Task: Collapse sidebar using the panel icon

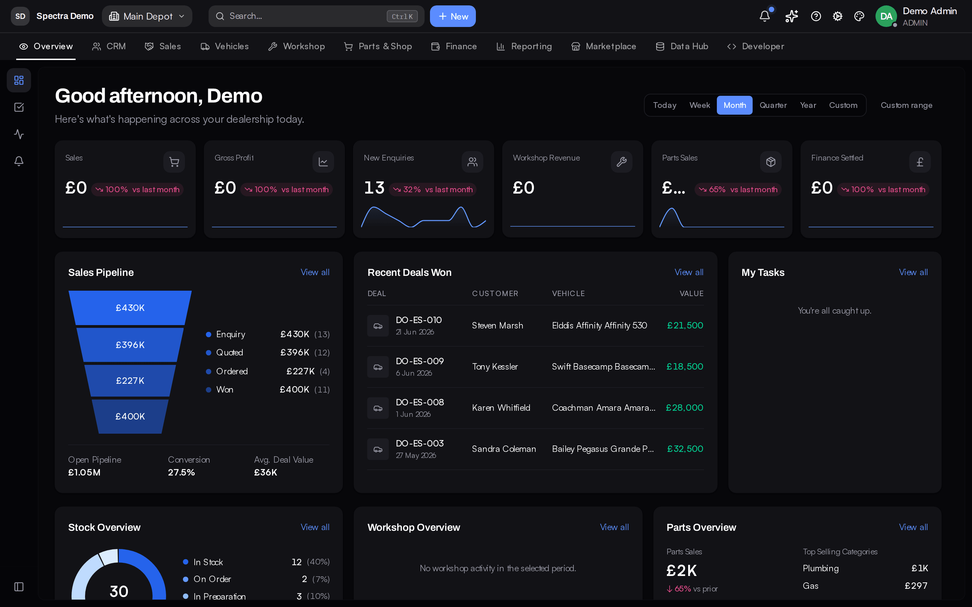Action: (19, 586)
